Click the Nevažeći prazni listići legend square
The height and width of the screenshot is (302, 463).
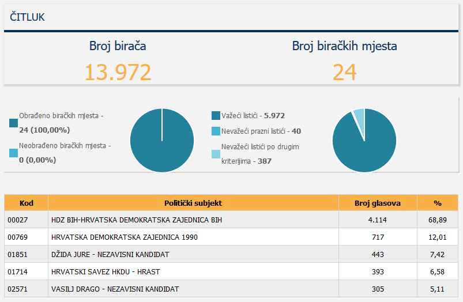click(216, 131)
